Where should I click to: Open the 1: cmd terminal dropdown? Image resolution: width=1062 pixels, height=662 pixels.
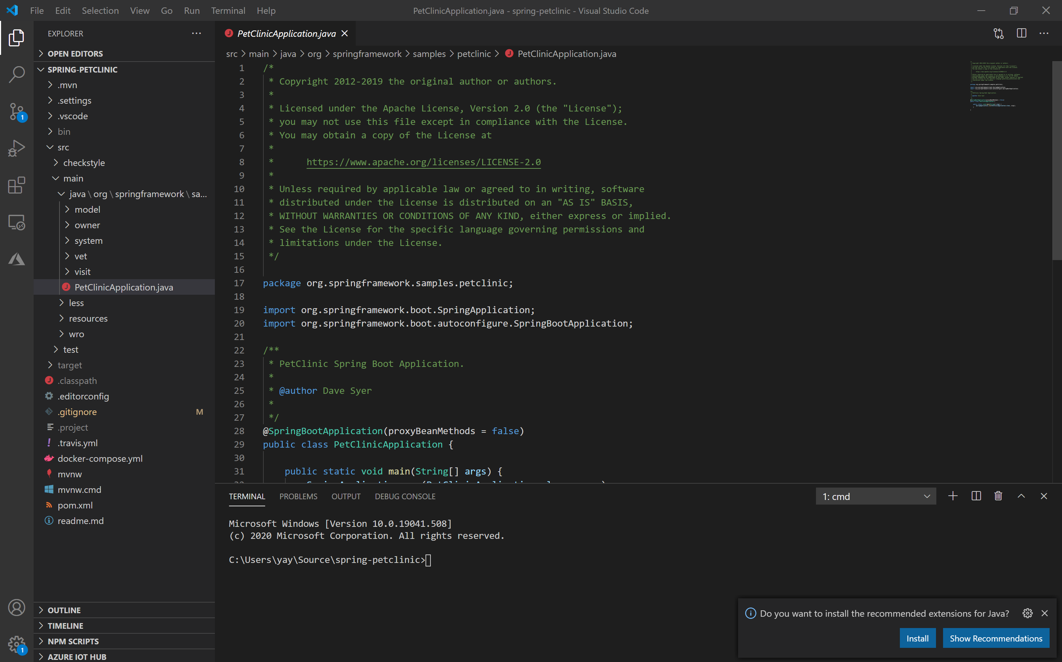[875, 496]
